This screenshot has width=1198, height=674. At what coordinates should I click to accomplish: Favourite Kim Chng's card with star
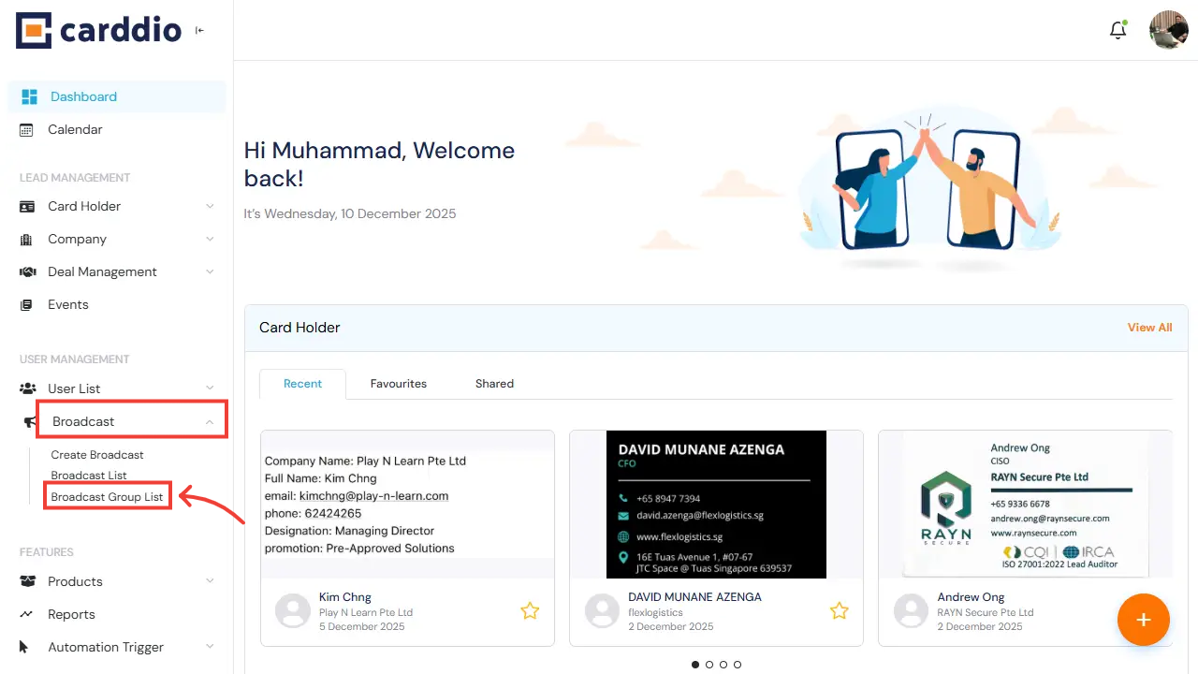tap(530, 611)
